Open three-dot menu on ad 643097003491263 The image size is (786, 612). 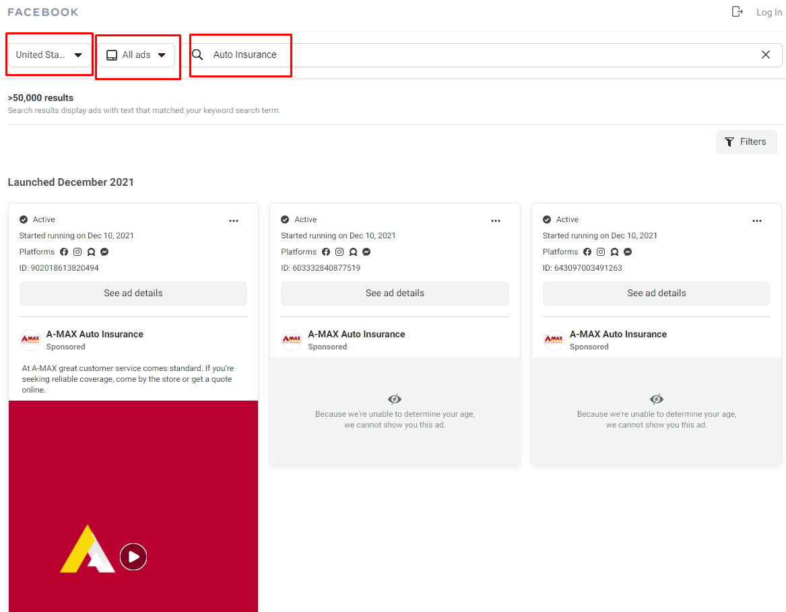[x=757, y=221]
